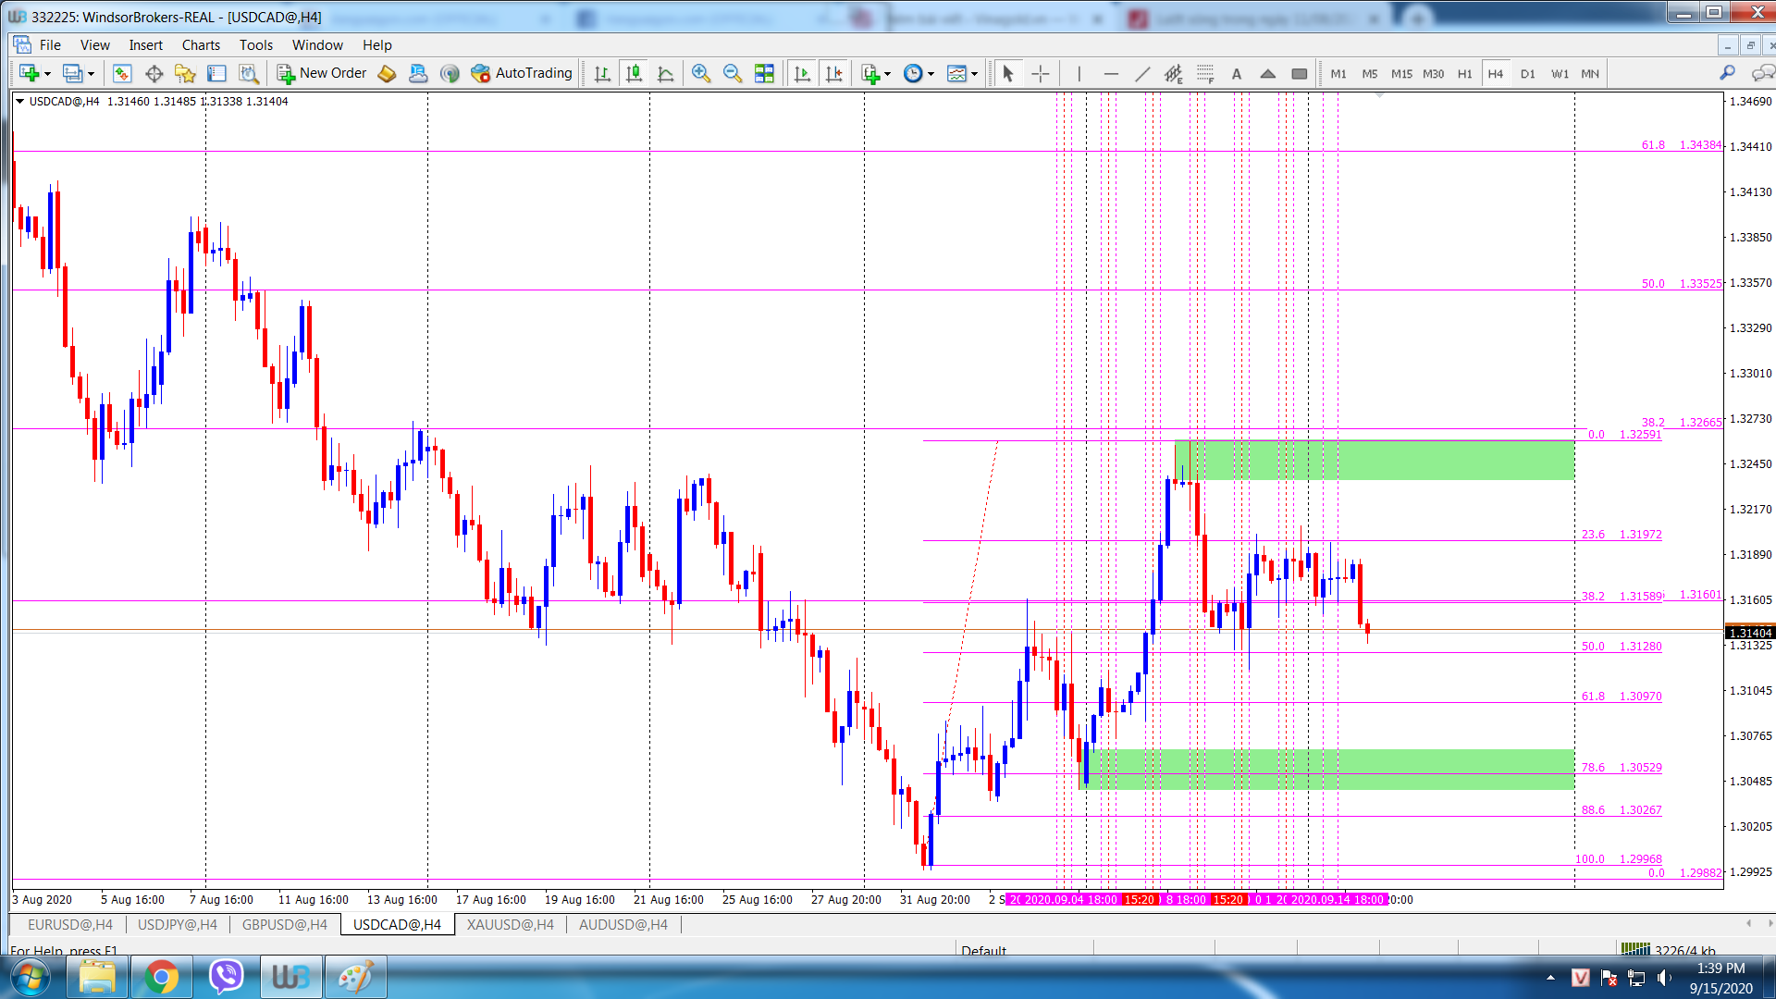Image resolution: width=1776 pixels, height=999 pixels.
Task: Expand the USDCAD chart title triangle
Action: click(x=19, y=101)
